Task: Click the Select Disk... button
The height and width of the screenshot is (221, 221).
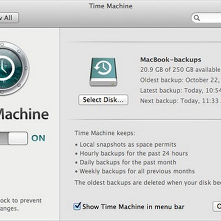Action: tap(103, 100)
